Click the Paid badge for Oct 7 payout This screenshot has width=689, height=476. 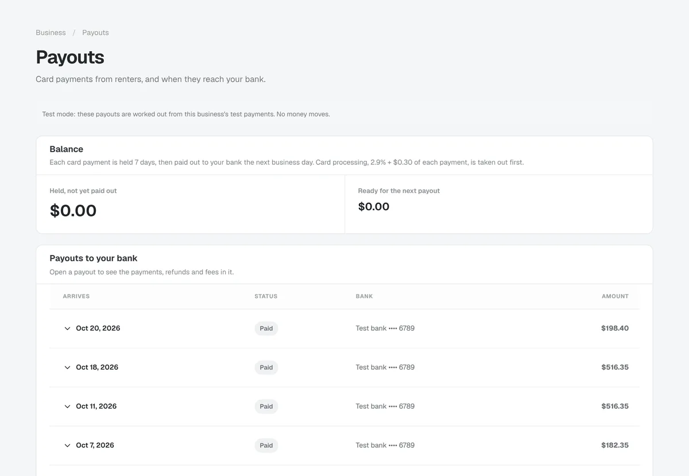coord(266,446)
